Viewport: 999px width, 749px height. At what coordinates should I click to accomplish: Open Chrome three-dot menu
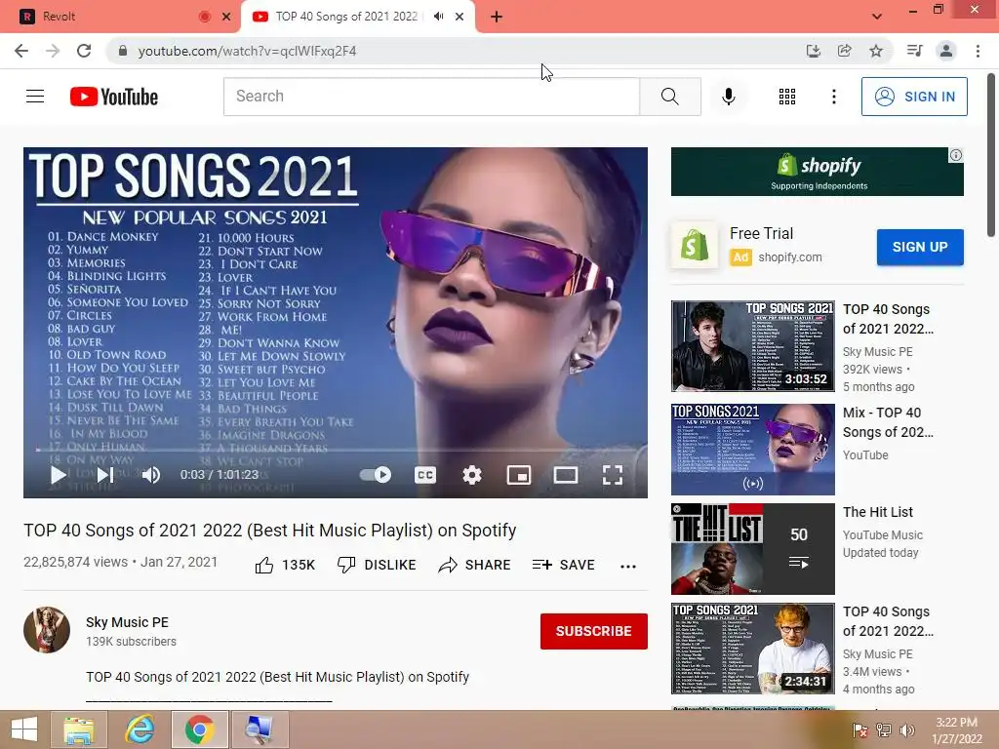[x=978, y=51]
